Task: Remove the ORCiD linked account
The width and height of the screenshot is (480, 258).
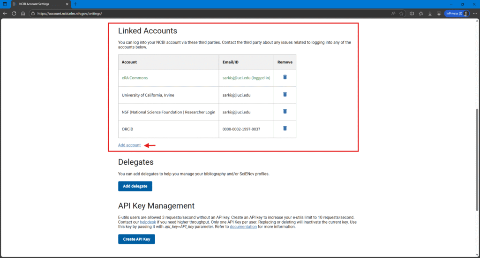Action: 285,128
